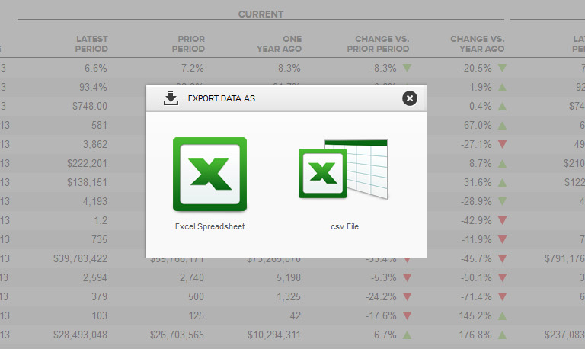Click the -8.3% change value
This screenshot has height=349, width=585.
click(384, 69)
